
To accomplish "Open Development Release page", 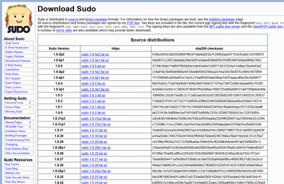I will (x=18, y=61).
